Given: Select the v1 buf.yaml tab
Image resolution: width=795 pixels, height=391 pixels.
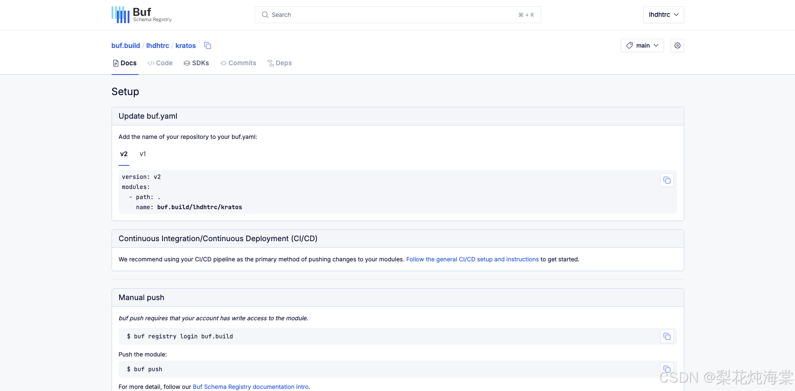Looking at the screenshot, I should [x=143, y=154].
